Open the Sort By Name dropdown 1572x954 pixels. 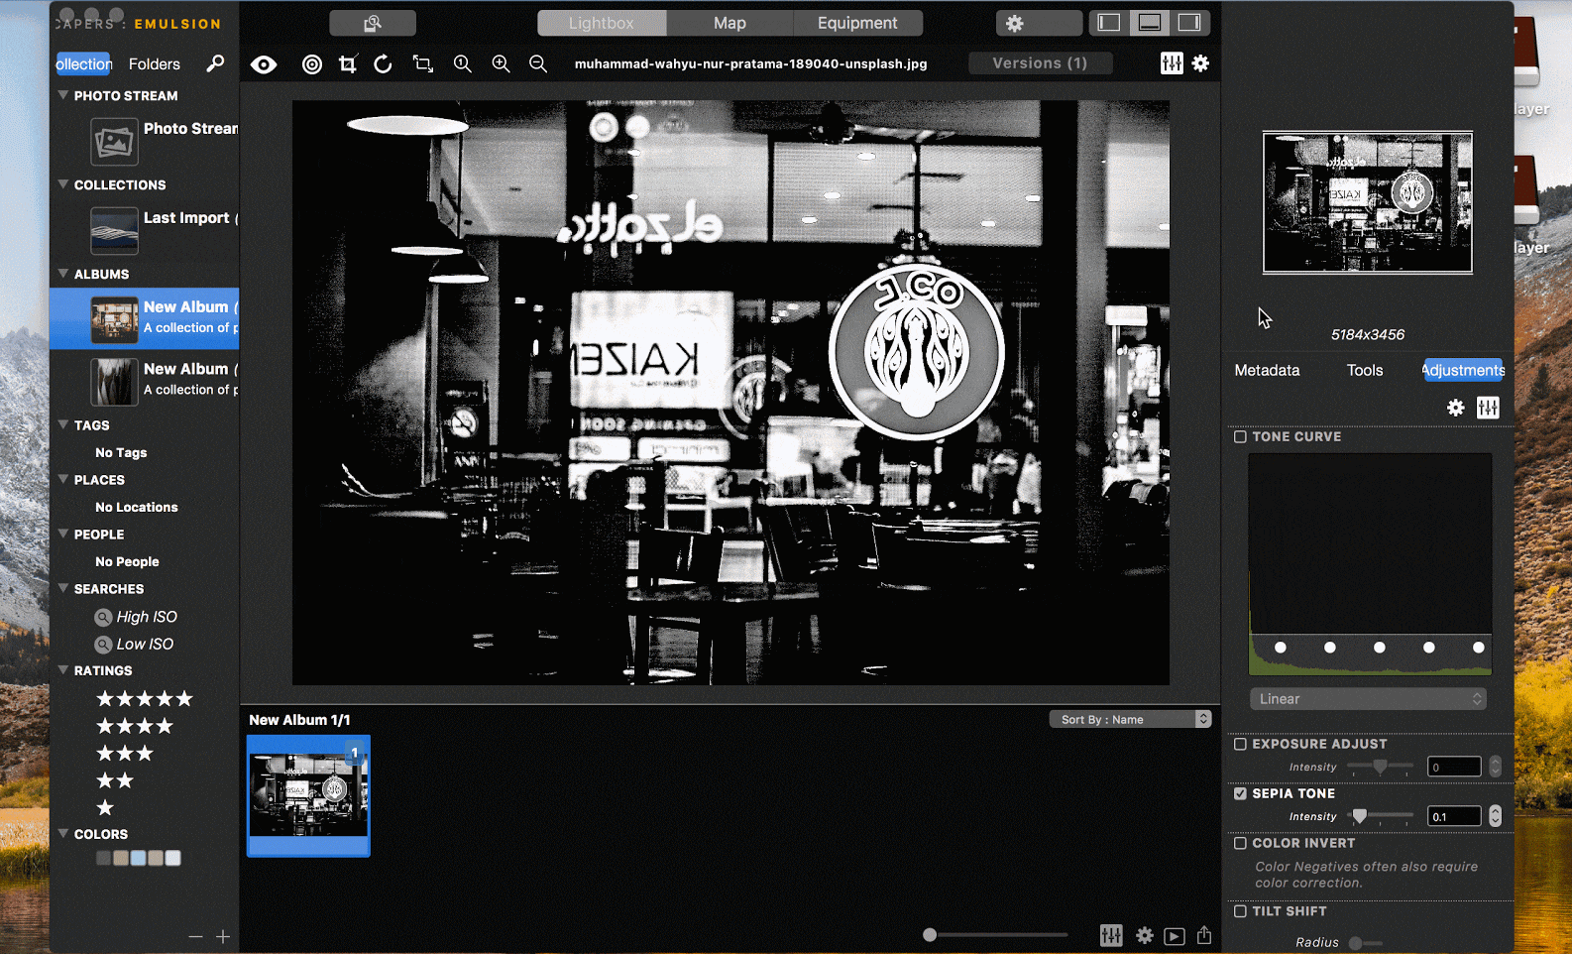(x=1130, y=719)
